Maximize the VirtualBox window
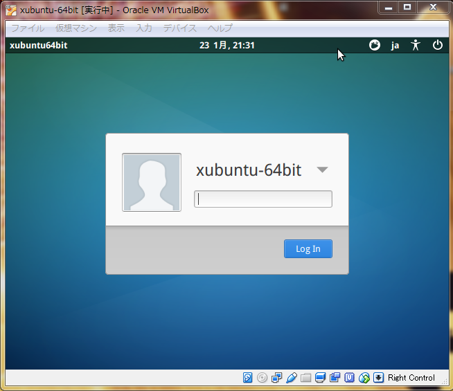453x391 pixels. (x=407, y=8)
